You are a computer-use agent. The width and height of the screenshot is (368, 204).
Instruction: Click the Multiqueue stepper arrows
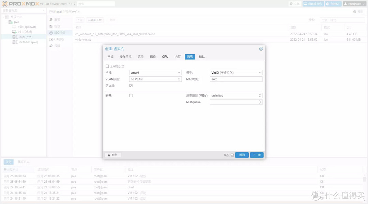(260, 102)
